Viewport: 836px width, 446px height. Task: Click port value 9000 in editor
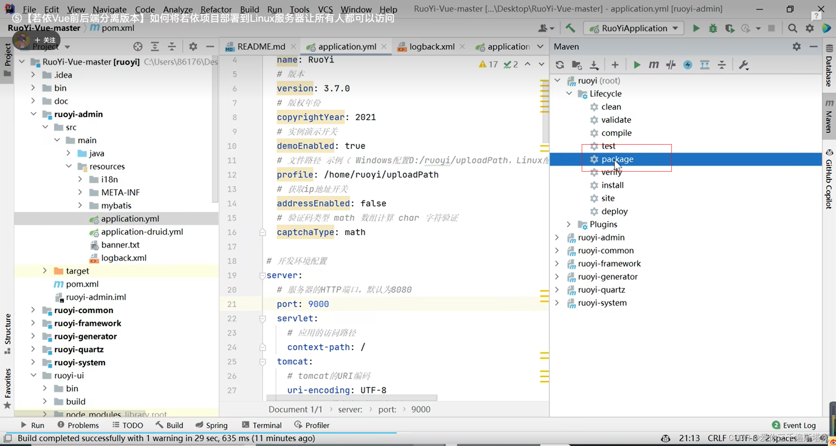318,304
